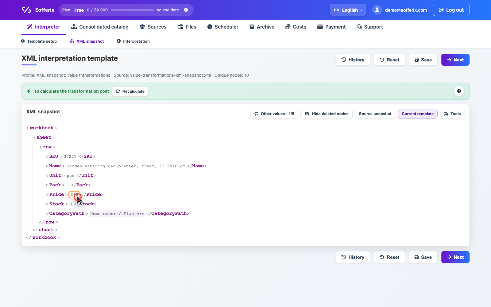This screenshot has width=491, height=307.
Task: Toggle Hide deleted nodes
Action: (327, 114)
